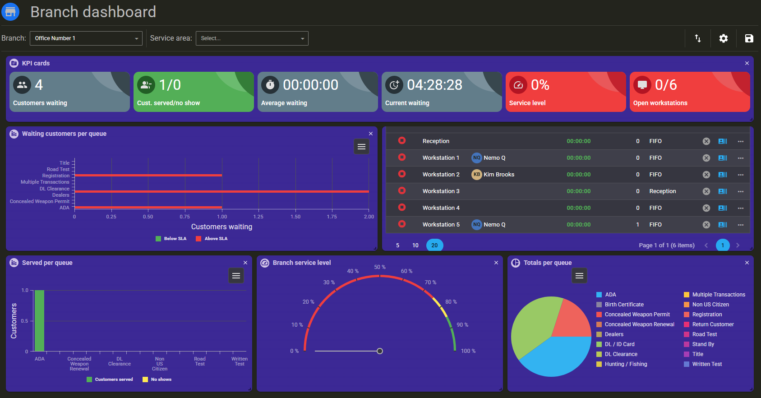This screenshot has width=761, height=398.
Task: Set page size to 10 items
Action: 415,245
